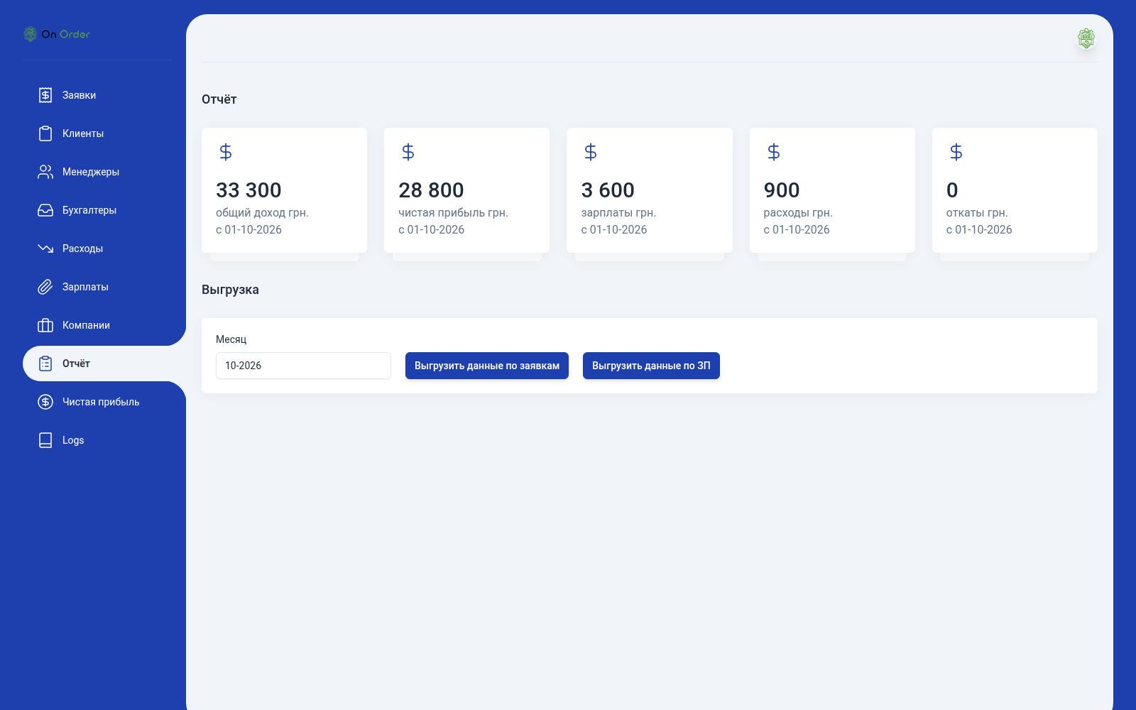Click dollar icon on расходы card

click(774, 152)
